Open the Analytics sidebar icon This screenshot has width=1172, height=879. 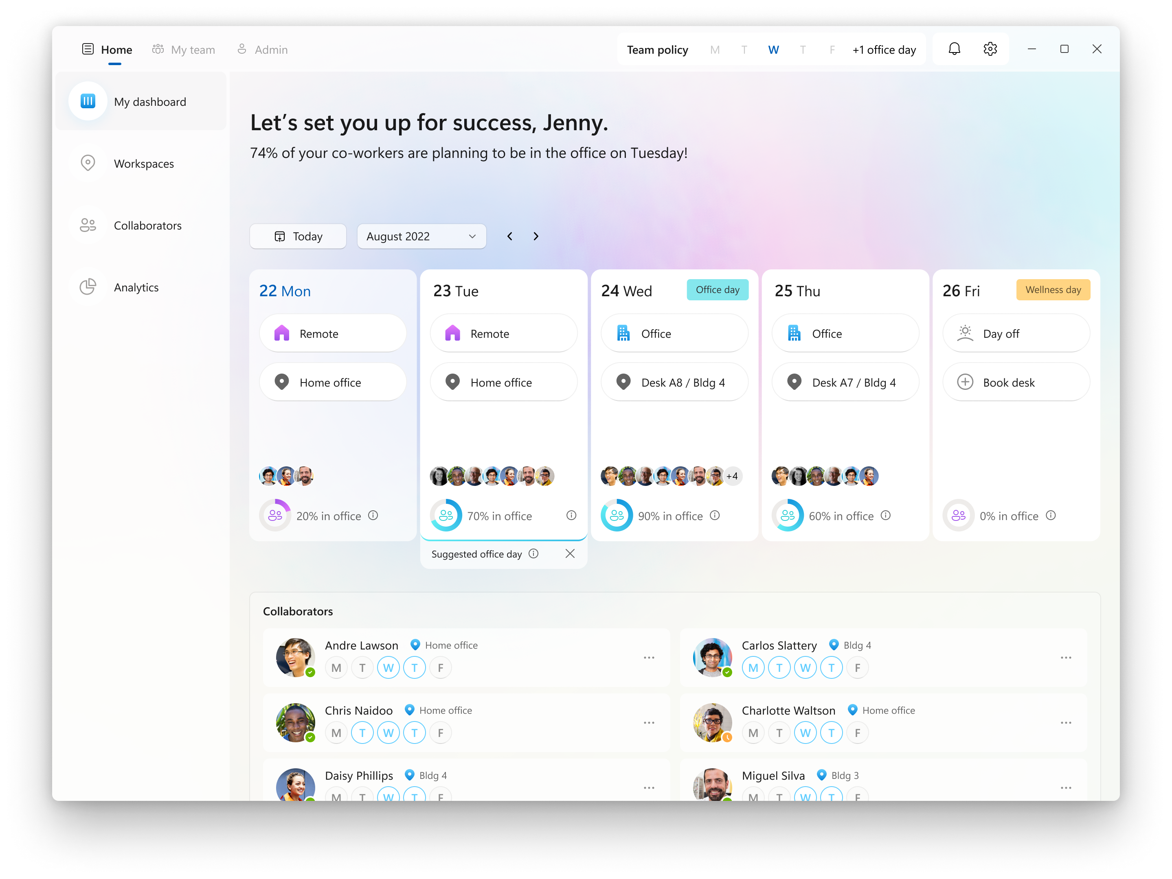click(88, 287)
